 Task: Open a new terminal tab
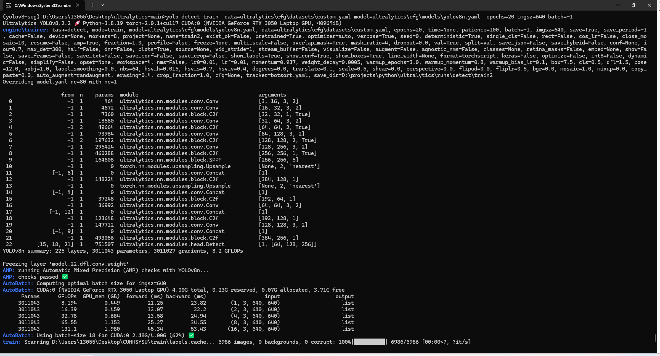coord(92,5)
